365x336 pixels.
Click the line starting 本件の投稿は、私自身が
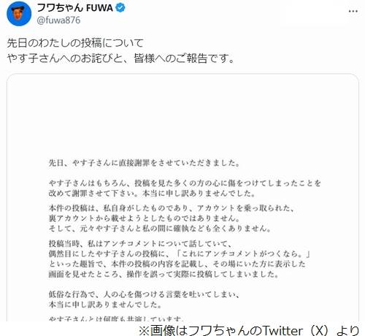point(172,208)
